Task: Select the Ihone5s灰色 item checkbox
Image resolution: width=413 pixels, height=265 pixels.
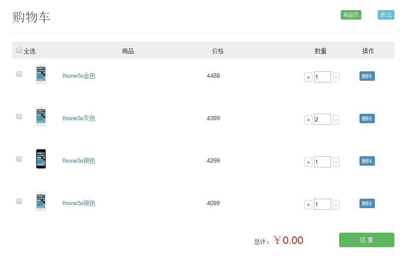Action: [x=19, y=116]
